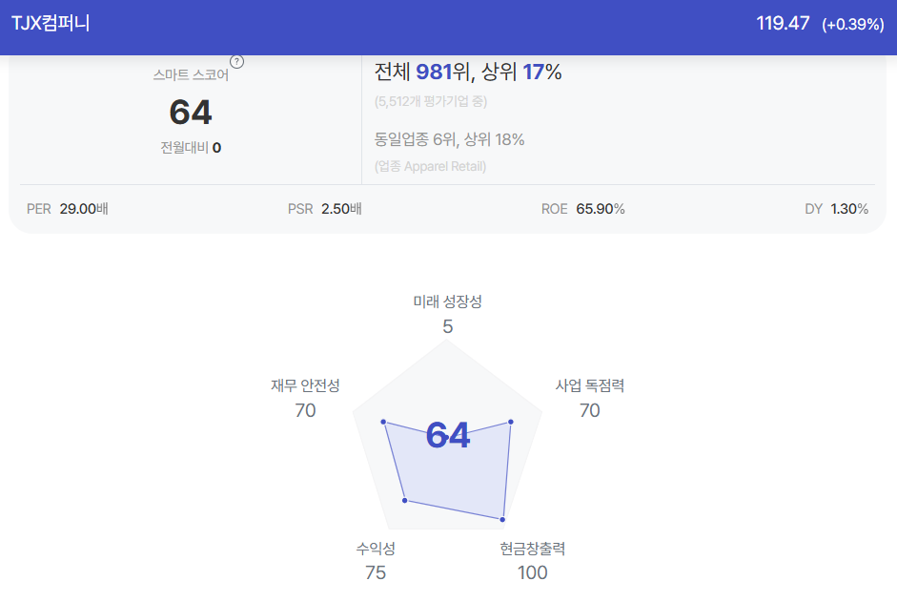Open the Smart Score help question-mark icon

pos(236,62)
